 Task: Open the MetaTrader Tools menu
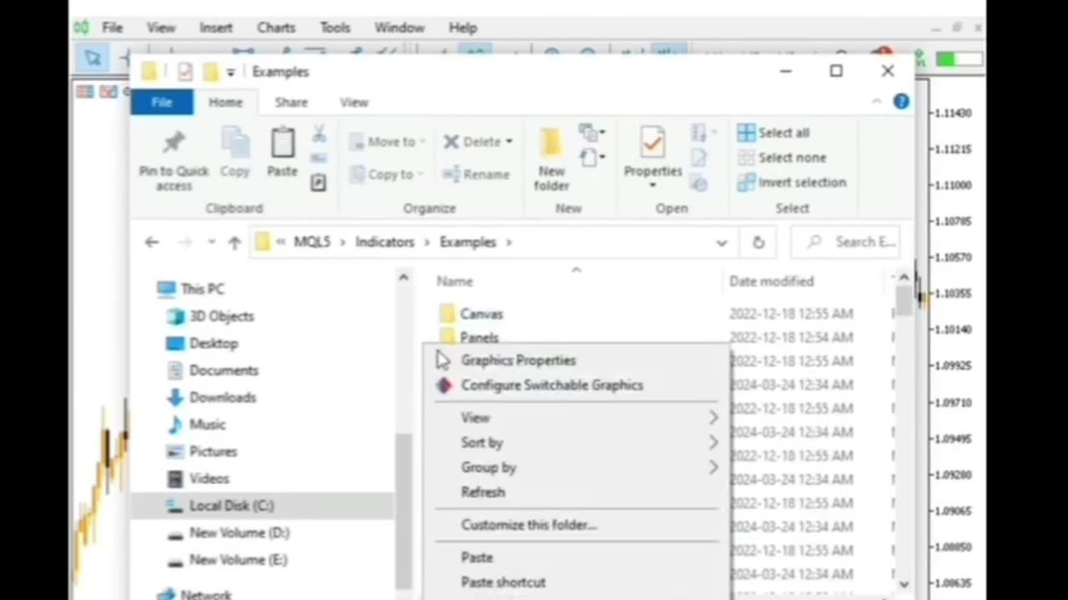[x=335, y=27]
